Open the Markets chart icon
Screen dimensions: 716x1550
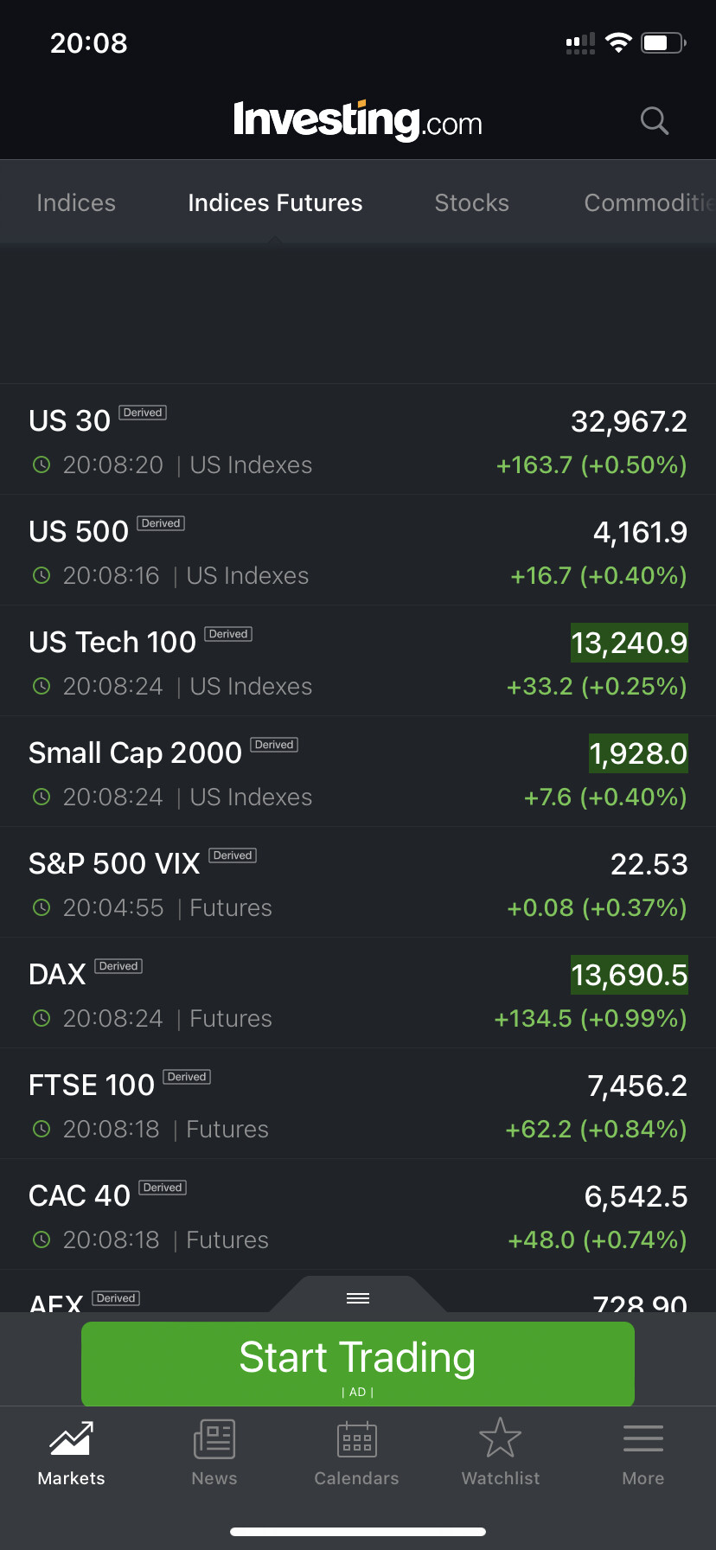[71, 1438]
